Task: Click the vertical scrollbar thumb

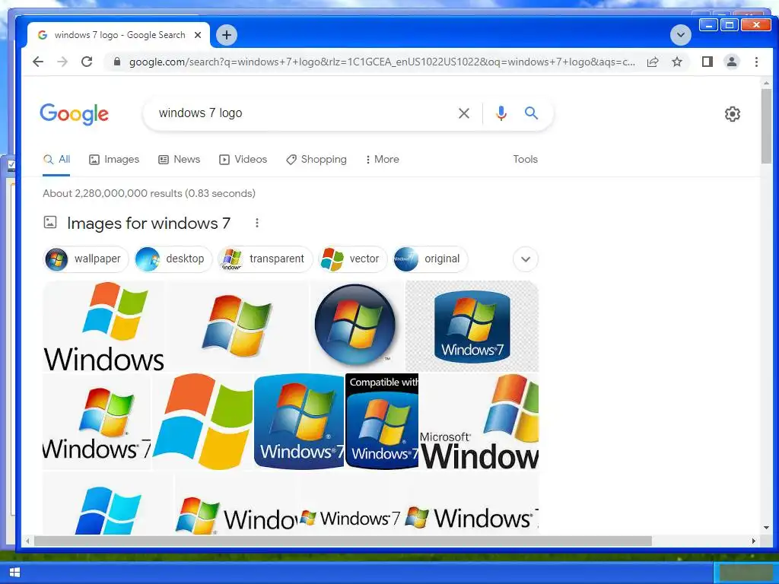Action: (766, 127)
